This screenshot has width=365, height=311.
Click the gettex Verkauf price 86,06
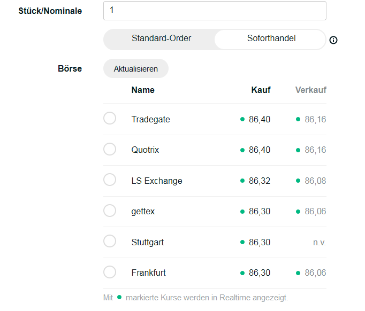click(x=315, y=212)
